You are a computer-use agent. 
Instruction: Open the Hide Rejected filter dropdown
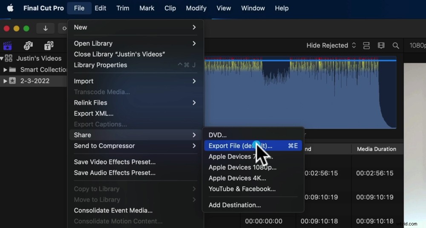(331, 46)
